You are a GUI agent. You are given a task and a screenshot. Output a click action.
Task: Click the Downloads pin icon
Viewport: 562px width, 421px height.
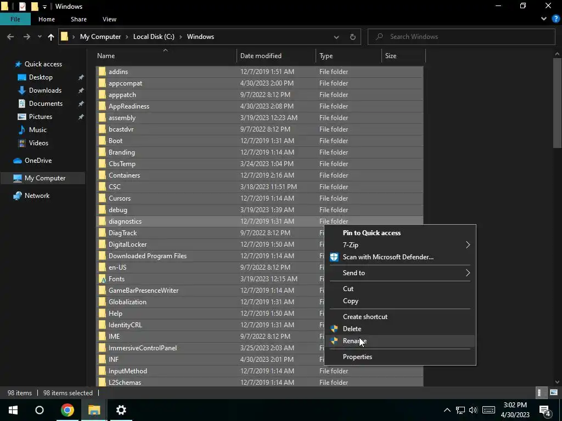[x=81, y=90]
